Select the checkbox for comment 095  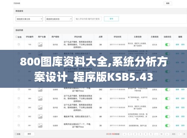click(19, 89)
